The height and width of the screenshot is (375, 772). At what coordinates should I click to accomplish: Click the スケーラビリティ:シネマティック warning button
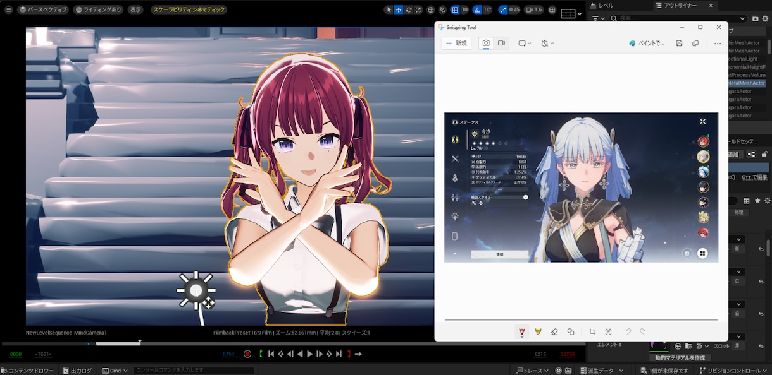tap(189, 9)
